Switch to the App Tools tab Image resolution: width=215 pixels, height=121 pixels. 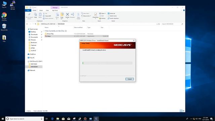tap(55, 10)
